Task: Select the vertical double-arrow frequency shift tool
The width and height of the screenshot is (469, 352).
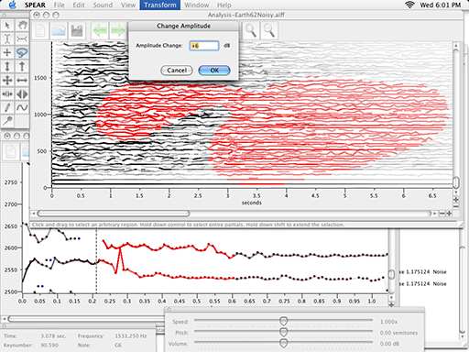Action: pyautogui.click(x=7, y=66)
